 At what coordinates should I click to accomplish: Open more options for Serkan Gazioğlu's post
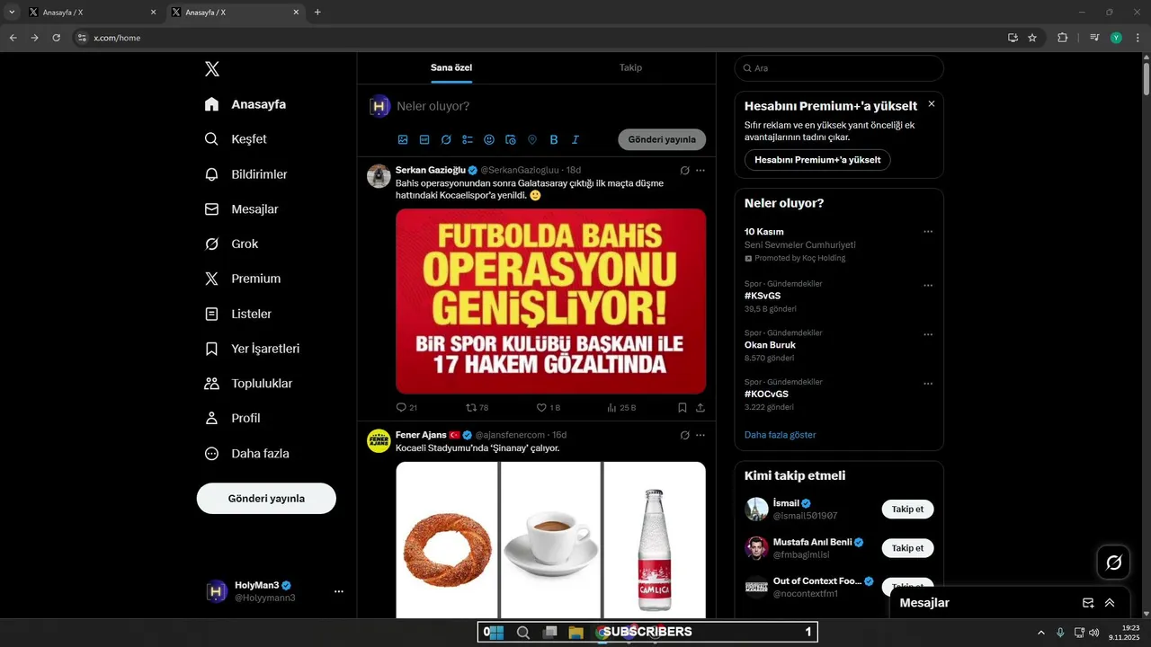click(x=700, y=170)
